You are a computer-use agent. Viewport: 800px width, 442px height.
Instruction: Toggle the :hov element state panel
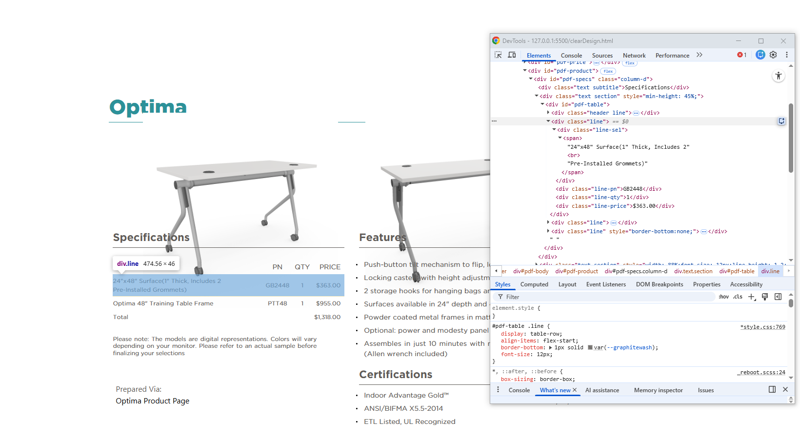[724, 297]
